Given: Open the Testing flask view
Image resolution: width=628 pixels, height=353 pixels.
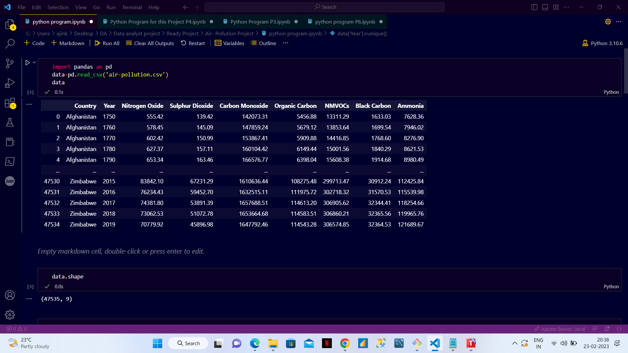Looking at the screenshot, I should pos(10,122).
